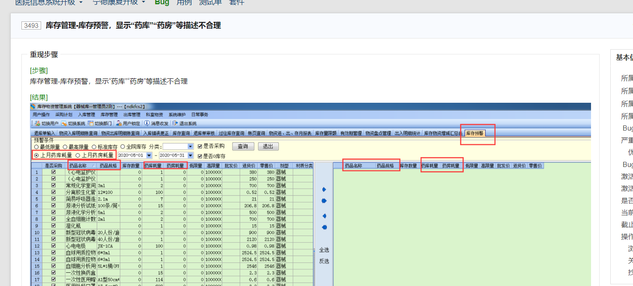633x286 pixels.
Task: Open the 库存管理 menu
Action: (109, 115)
